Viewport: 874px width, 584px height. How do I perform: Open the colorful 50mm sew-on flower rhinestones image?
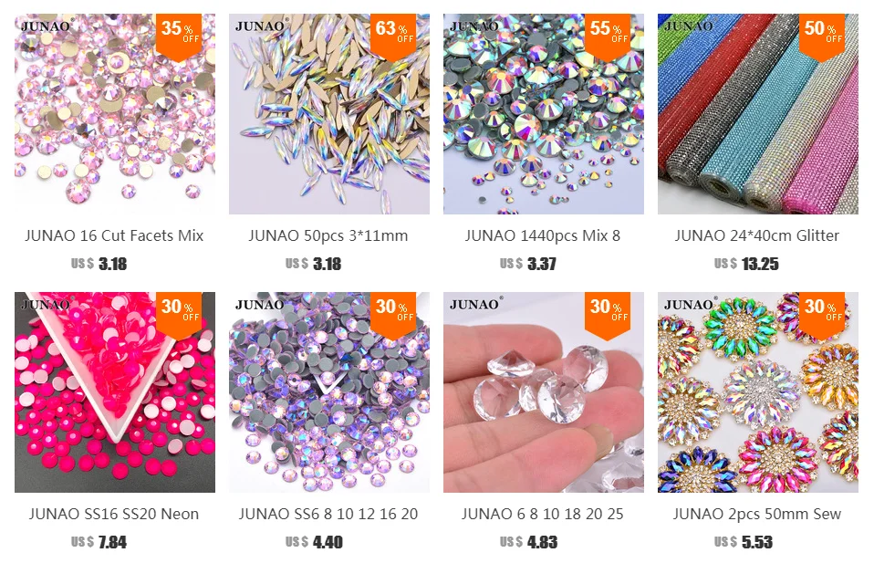[x=757, y=392]
